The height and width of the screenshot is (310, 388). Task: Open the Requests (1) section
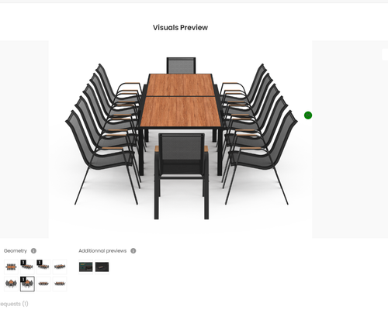point(14,304)
